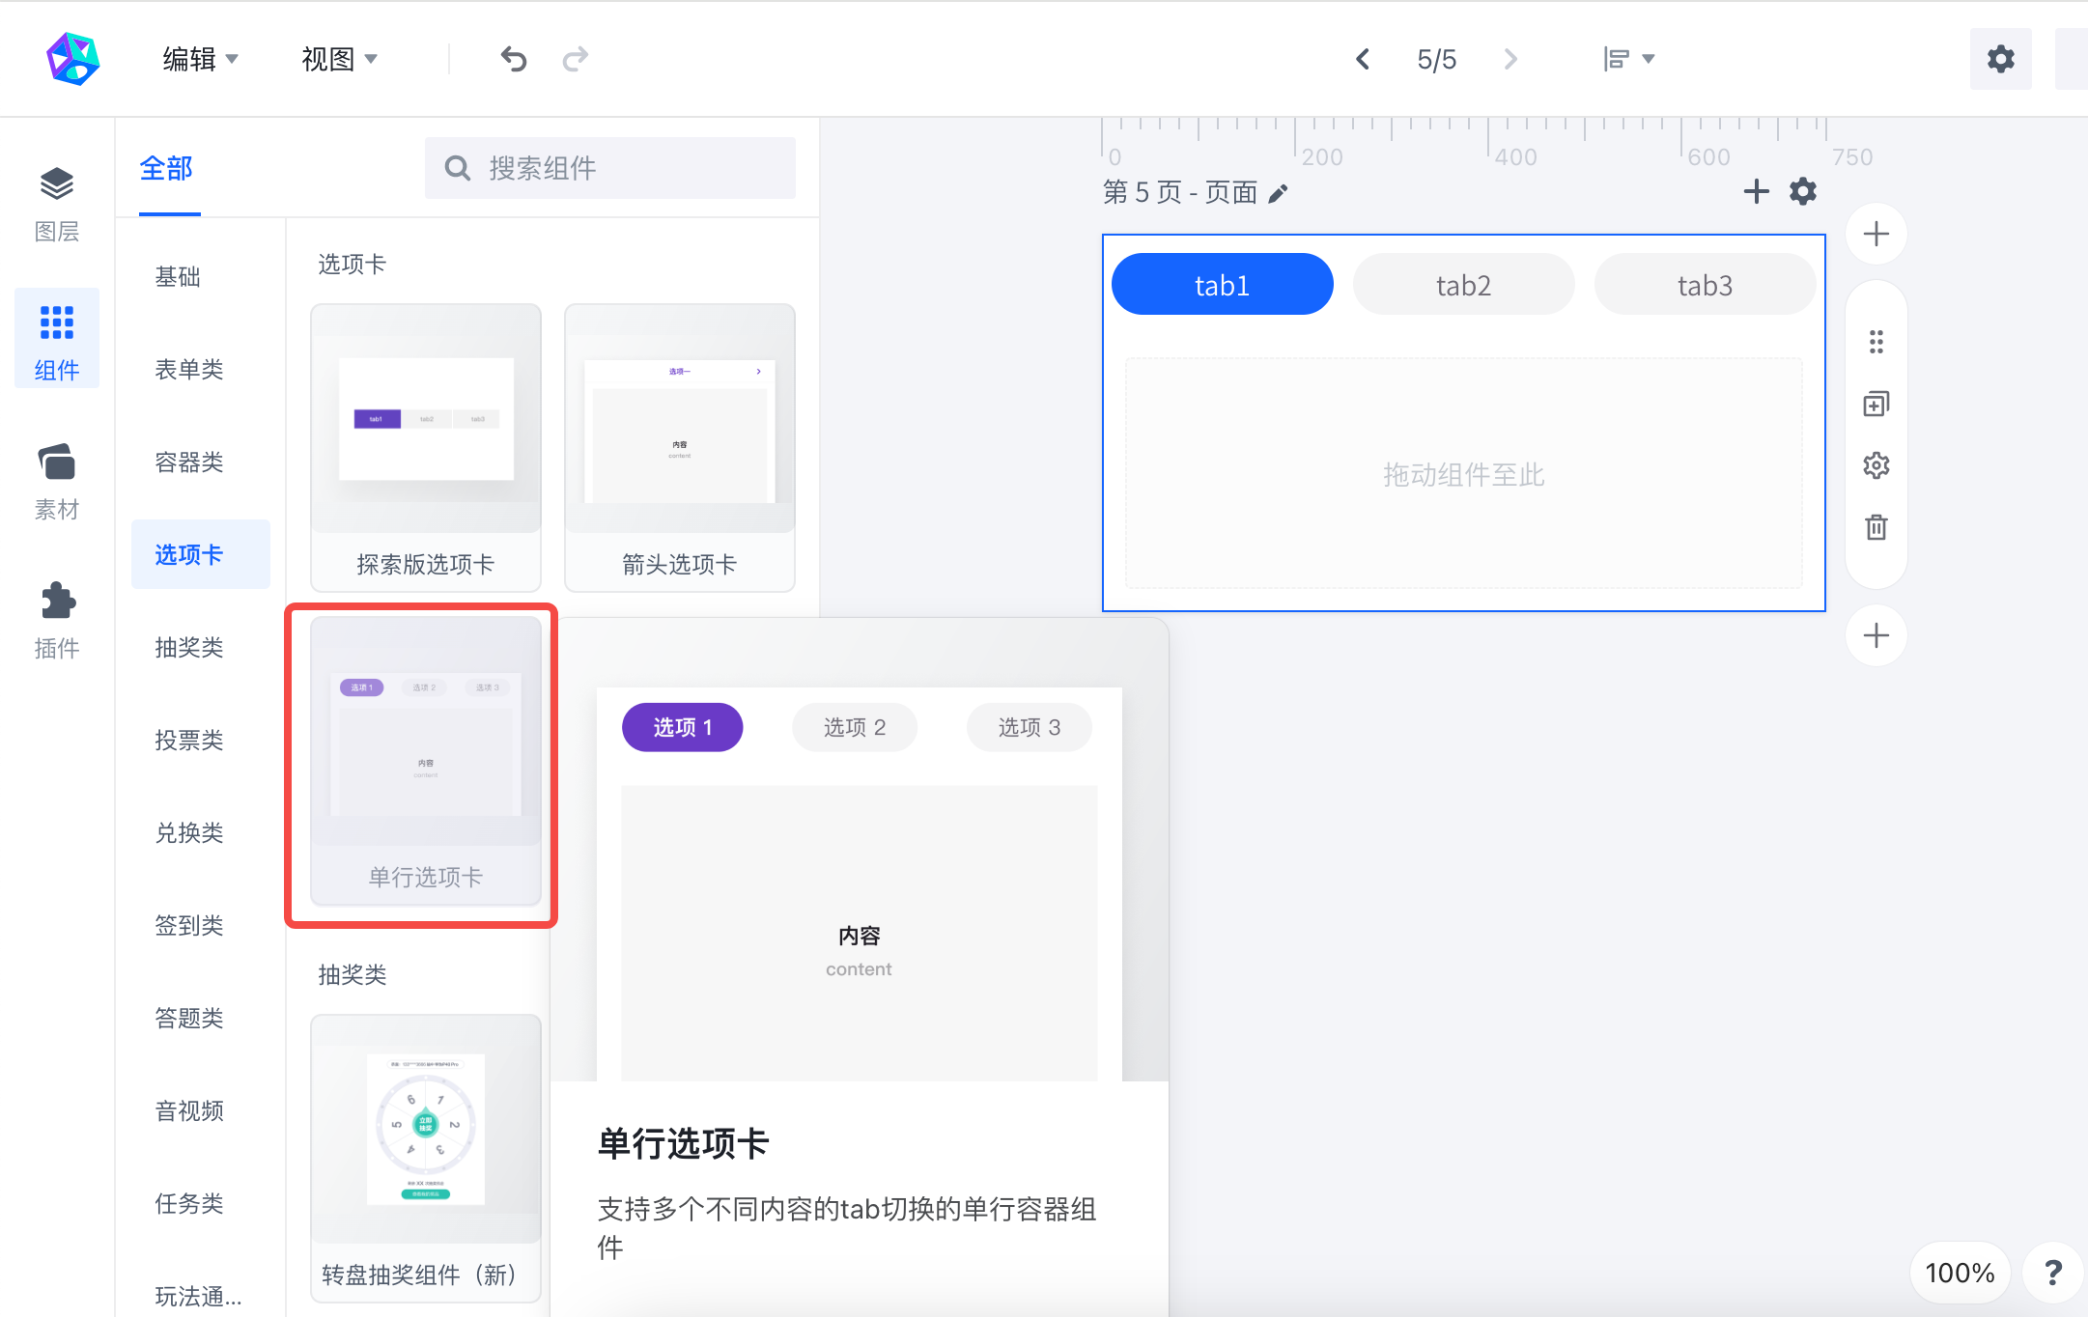This screenshot has height=1317, width=2088.
Task: Open the 插件 plugins panel
Action: click(x=57, y=621)
